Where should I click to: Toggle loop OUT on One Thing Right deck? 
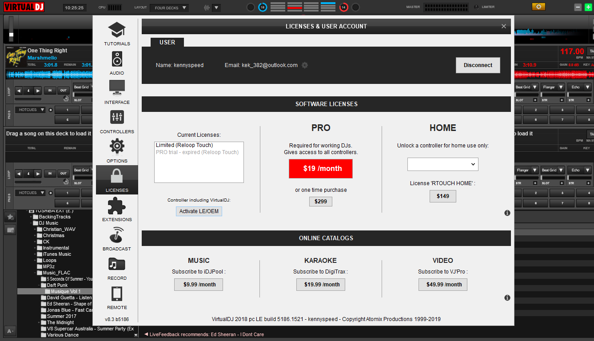pos(64,91)
